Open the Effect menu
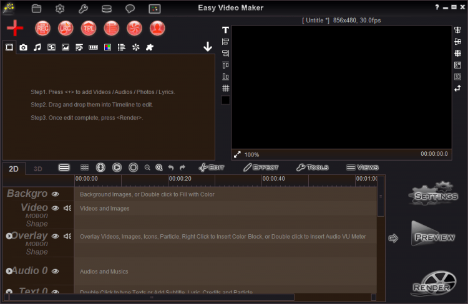This screenshot has height=304, width=468. [x=261, y=168]
